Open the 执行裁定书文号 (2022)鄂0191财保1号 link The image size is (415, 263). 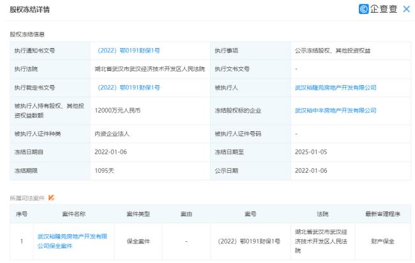(128, 88)
